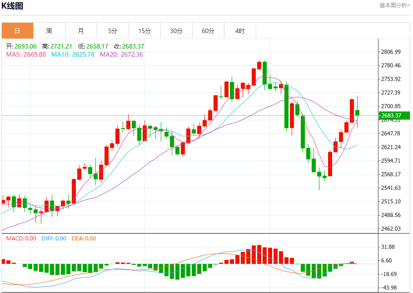Open the 基本面分析 link
Image resolution: width=413 pixels, height=293 pixels.
[394, 5]
